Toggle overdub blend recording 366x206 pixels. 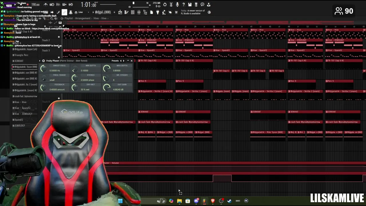(64, 5)
